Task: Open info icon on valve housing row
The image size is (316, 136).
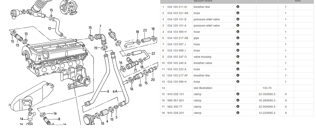Action: (238, 57)
